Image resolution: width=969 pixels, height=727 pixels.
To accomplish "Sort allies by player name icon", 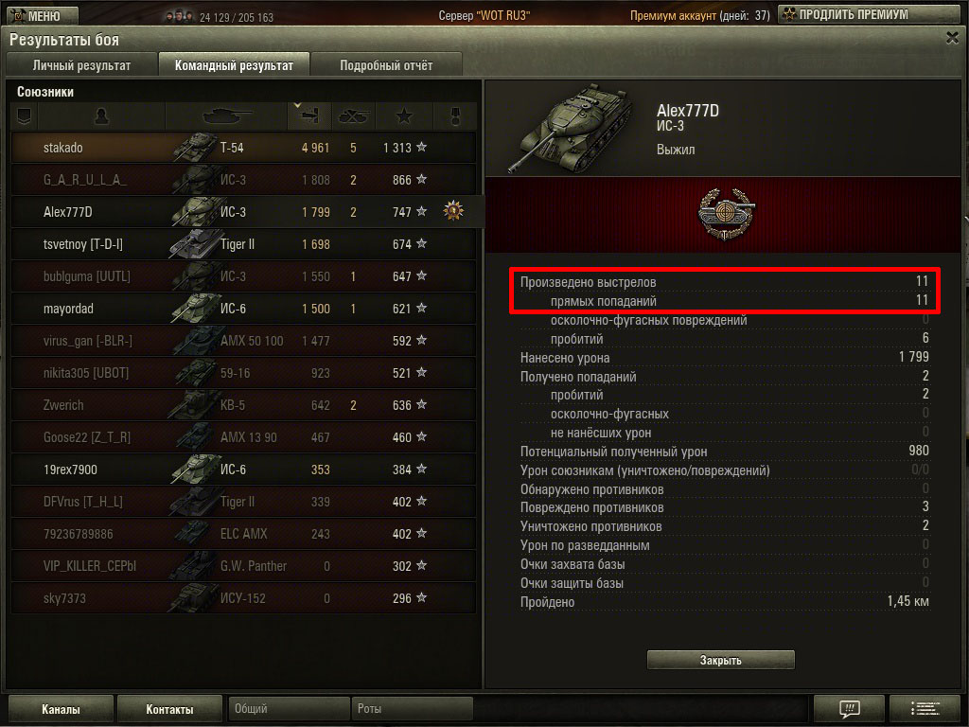I will [x=101, y=115].
